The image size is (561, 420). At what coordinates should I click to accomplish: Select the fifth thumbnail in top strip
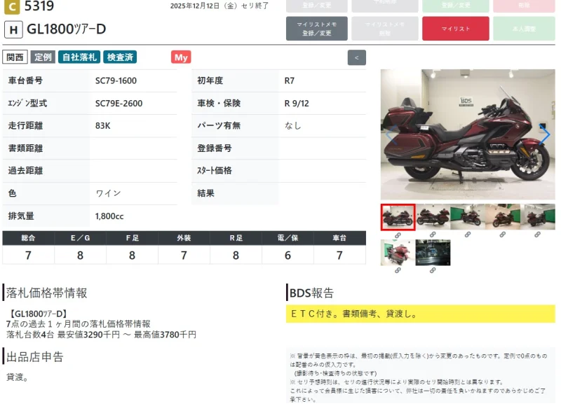pos(538,217)
